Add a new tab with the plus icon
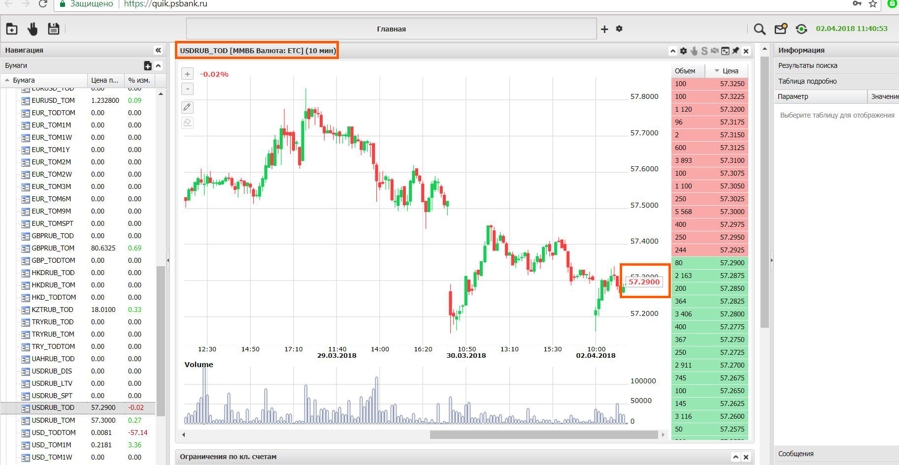 [604, 29]
